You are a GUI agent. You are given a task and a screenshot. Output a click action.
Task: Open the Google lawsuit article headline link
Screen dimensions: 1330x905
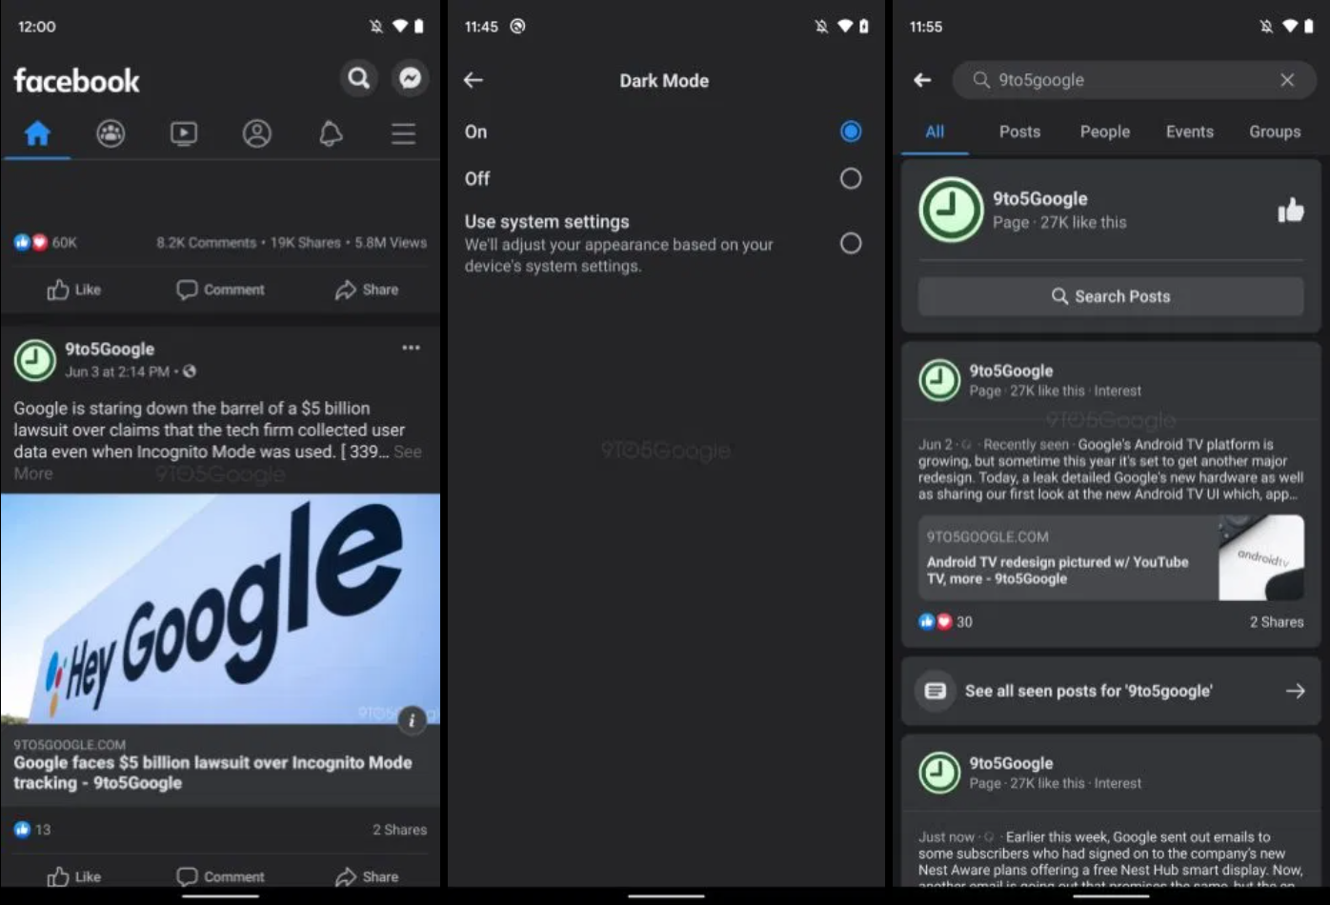(x=212, y=773)
